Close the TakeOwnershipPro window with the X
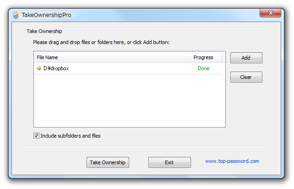The width and height of the screenshot is (294, 189). click(270, 13)
